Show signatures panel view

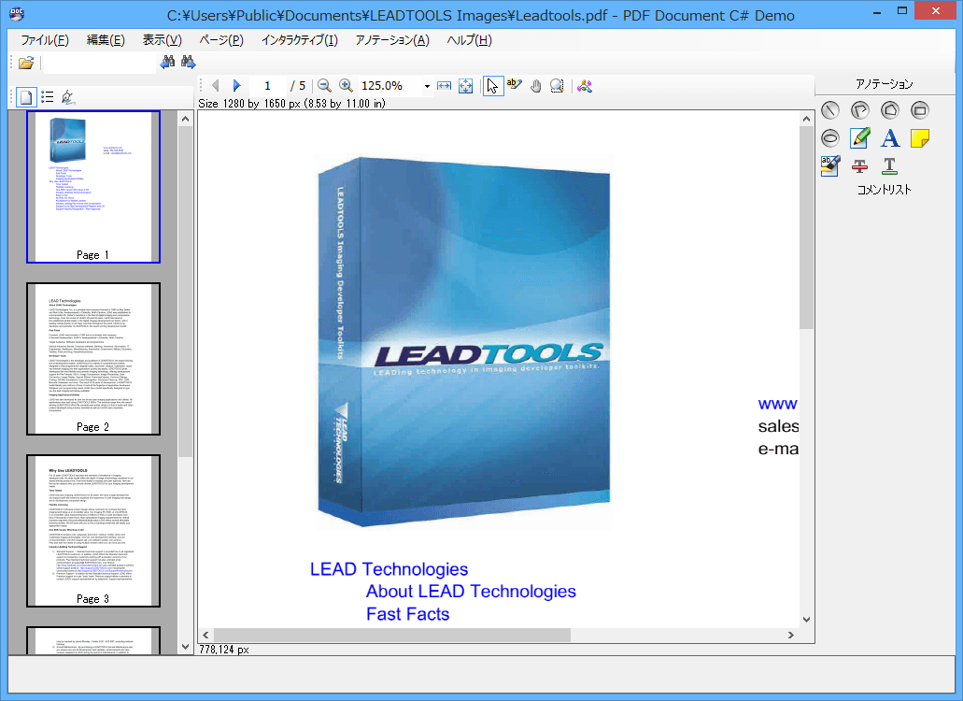pyautogui.click(x=67, y=97)
